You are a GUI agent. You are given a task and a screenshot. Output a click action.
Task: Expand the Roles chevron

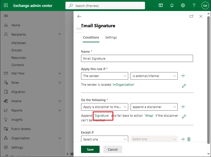(x=60, y=83)
